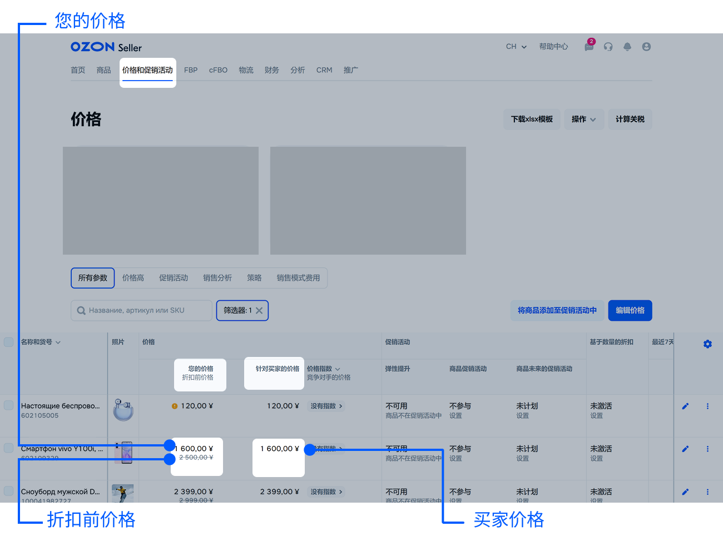
Task: Click the headset support icon
Action: coord(608,47)
